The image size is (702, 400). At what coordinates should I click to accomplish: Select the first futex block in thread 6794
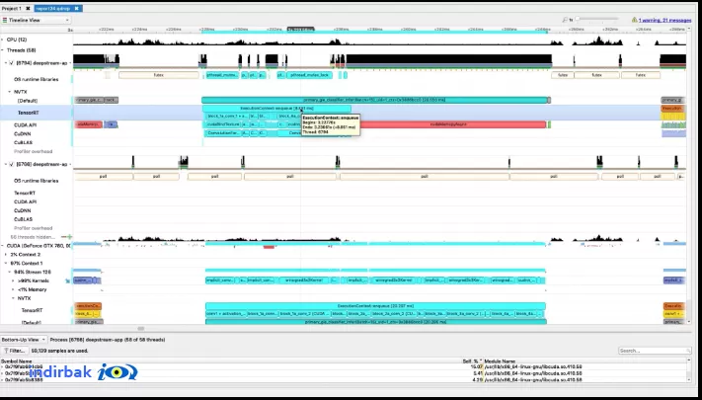(x=159, y=75)
